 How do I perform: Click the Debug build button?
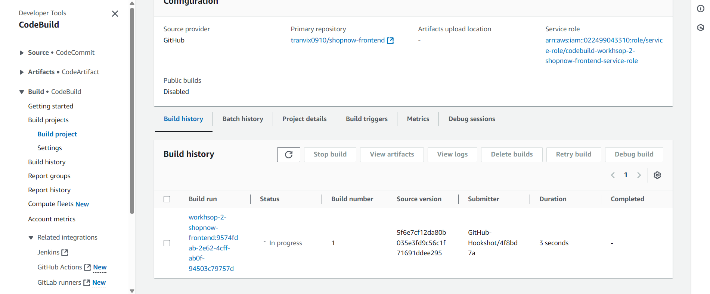pos(634,155)
